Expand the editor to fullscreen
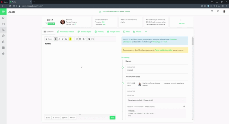 pos(92,39)
